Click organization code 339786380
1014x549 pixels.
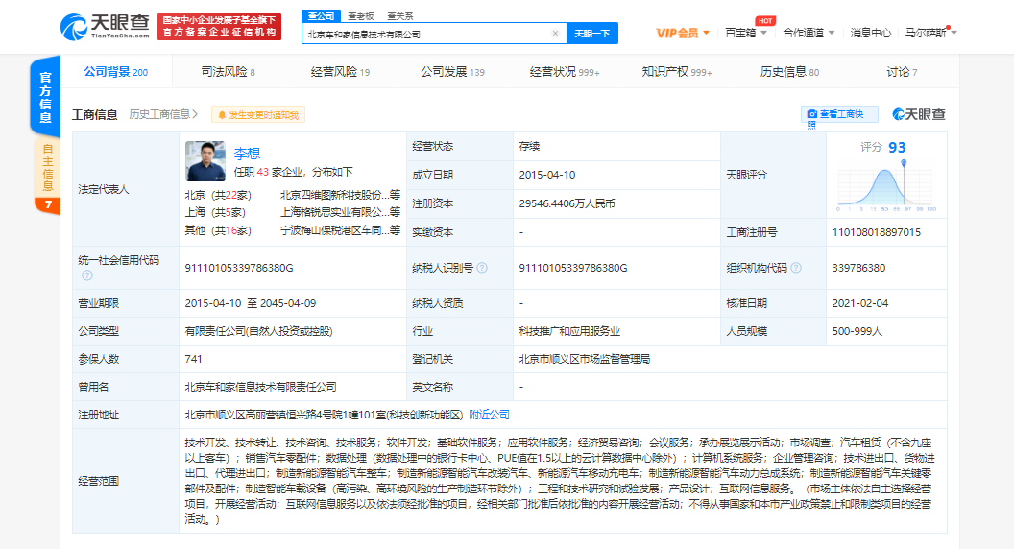858,268
